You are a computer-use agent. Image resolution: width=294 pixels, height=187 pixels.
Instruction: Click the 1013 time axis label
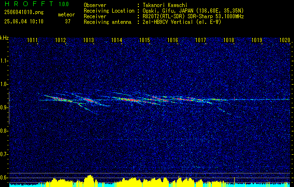[x=89, y=40]
